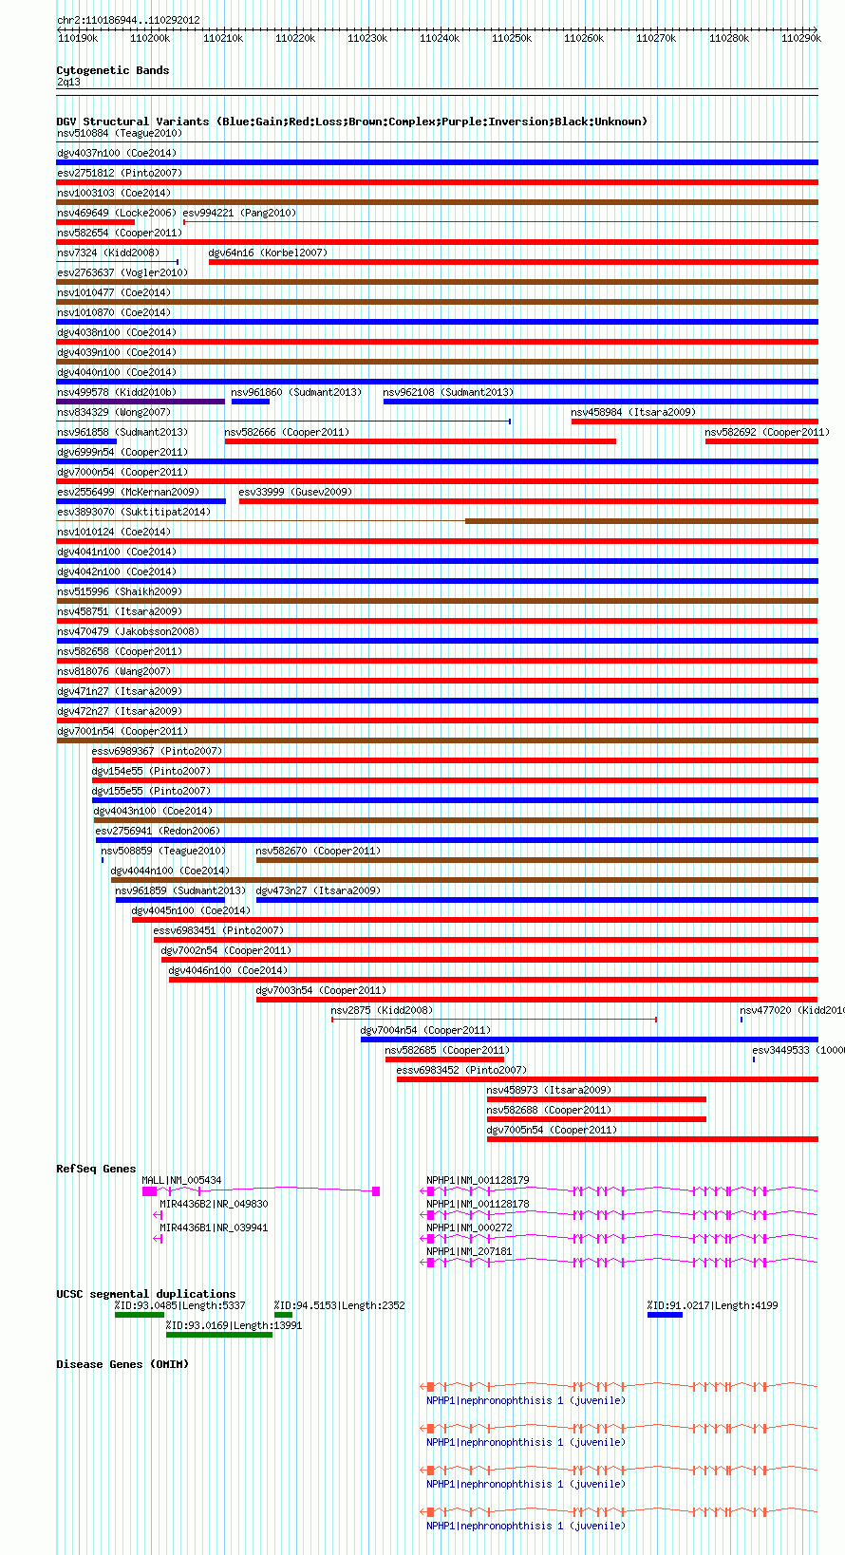Screen dimensions: 845x1555
Task: Click the 110280k ruler position
Action: tap(728, 38)
